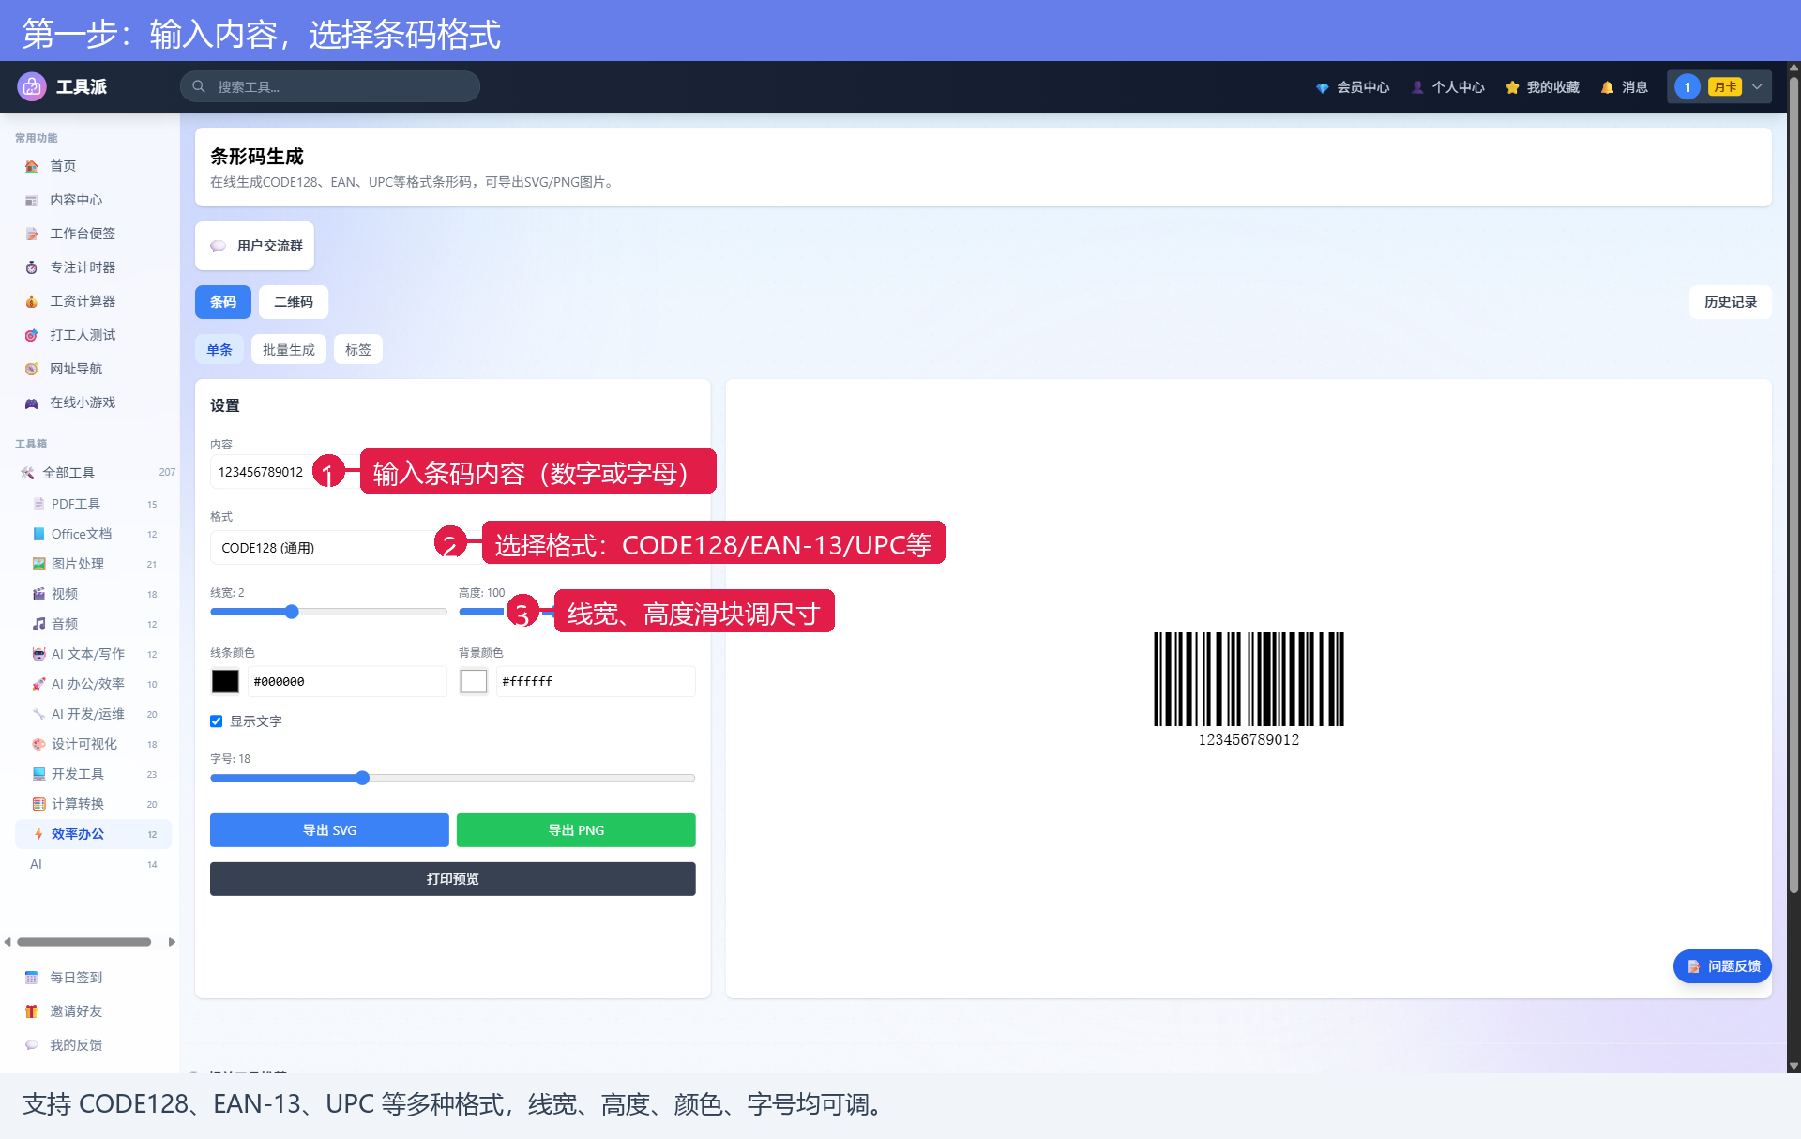
Task: Open 个人中心 user icon
Action: 1417,87
